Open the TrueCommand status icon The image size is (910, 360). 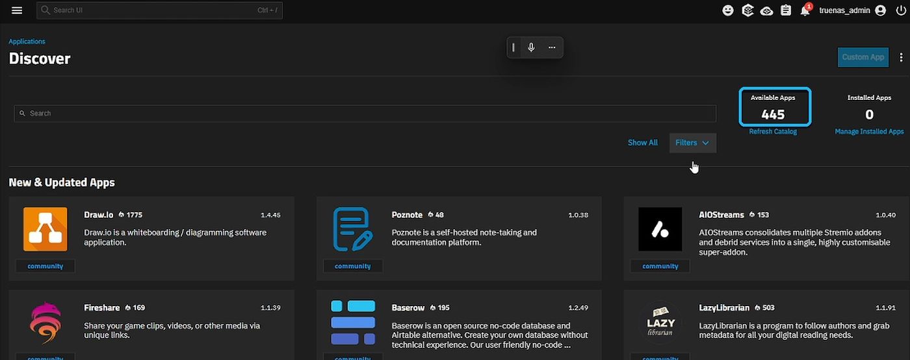[747, 10]
